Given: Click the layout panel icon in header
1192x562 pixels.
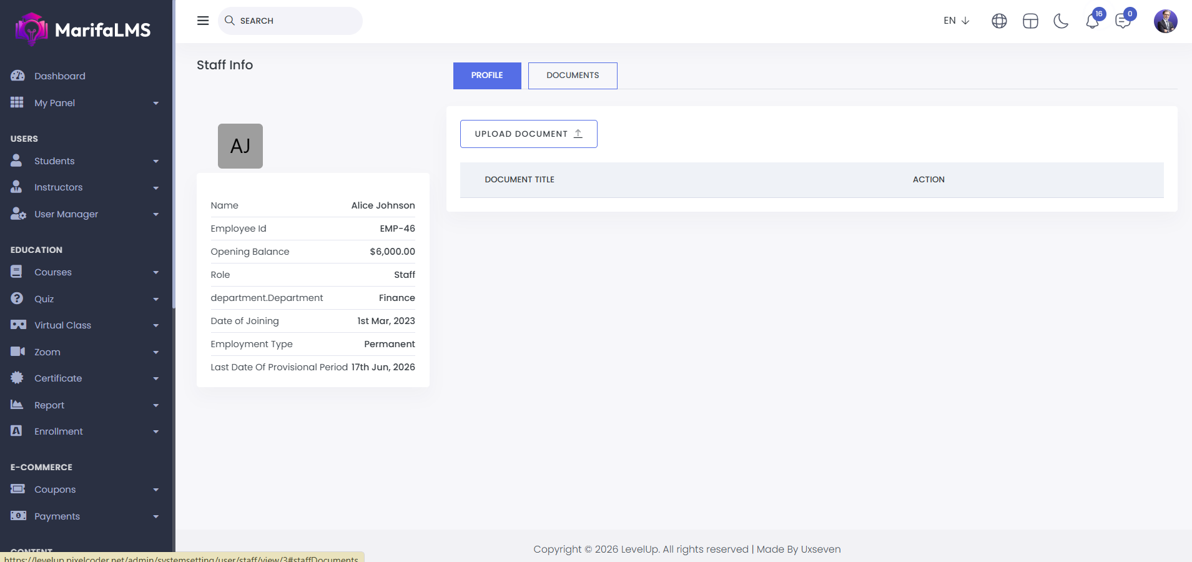Looking at the screenshot, I should point(1030,21).
